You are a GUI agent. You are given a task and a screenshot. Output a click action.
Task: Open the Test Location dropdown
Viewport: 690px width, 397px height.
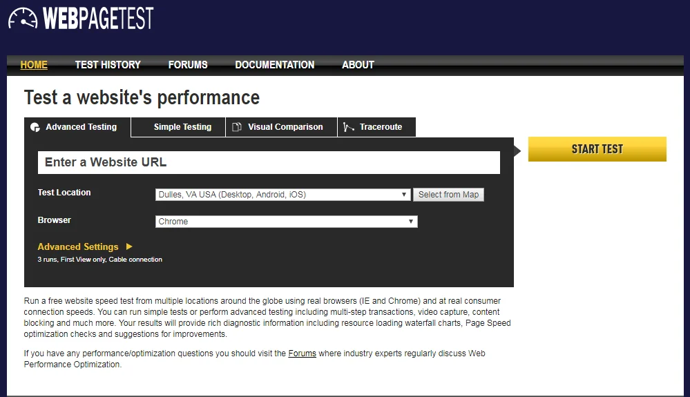point(283,195)
